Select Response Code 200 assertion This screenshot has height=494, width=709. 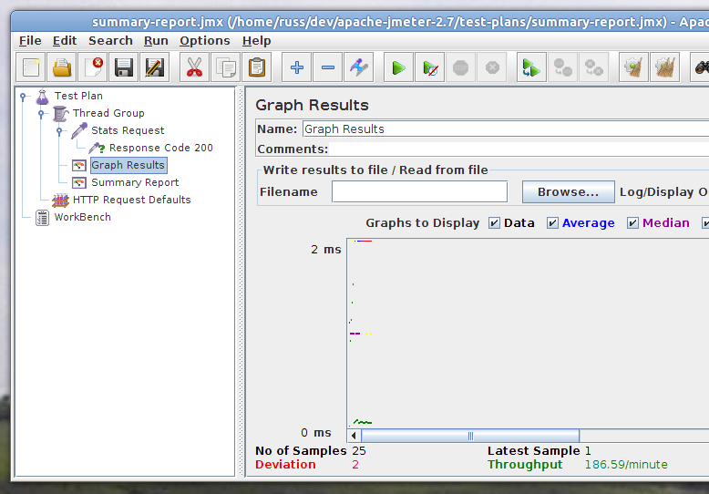161,148
